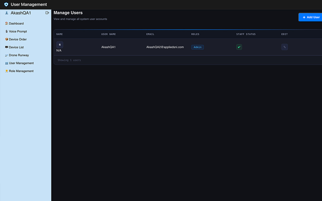This screenshot has width=322, height=201.
Task: Select the AkashQA1 user name cell
Action: pyautogui.click(x=108, y=47)
